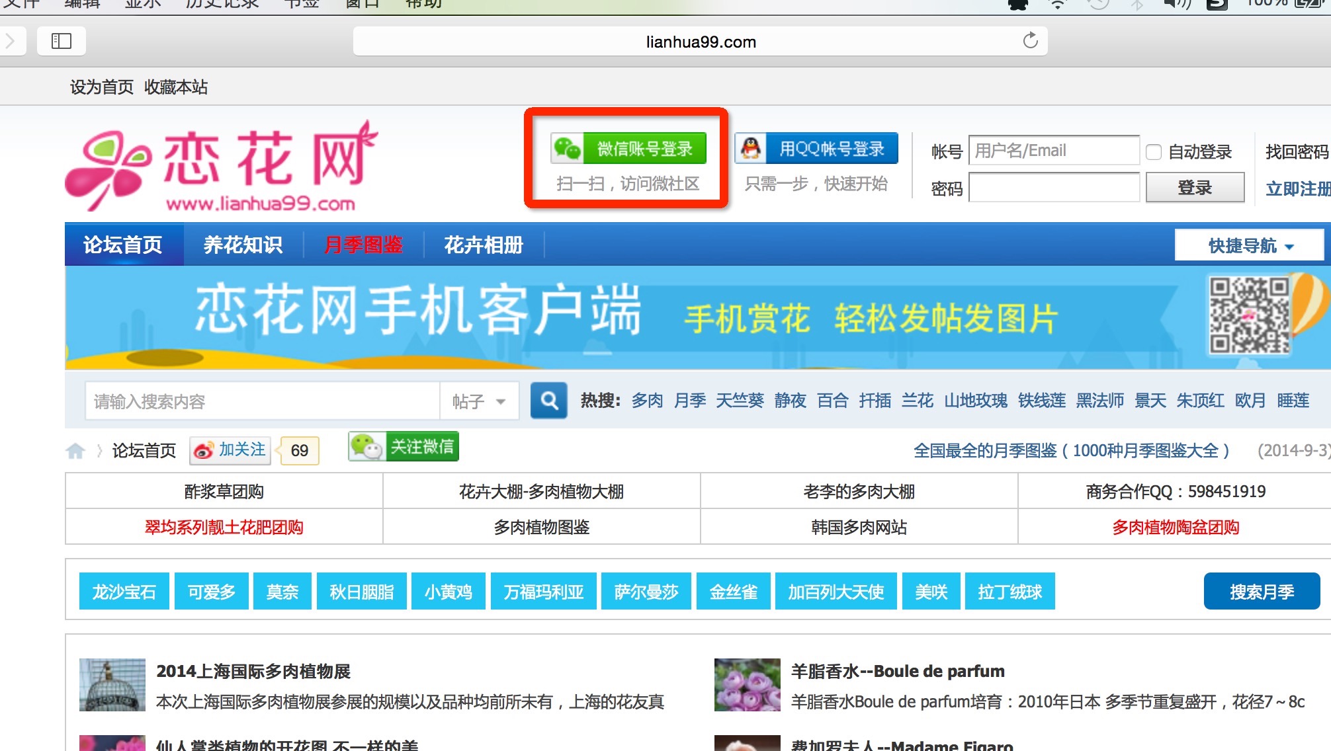The height and width of the screenshot is (751, 1331).
Task: Open 韩国多肉网站 link
Action: [x=859, y=527]
